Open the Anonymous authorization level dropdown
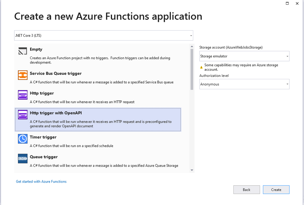304x205 pixels. point(244,84)
